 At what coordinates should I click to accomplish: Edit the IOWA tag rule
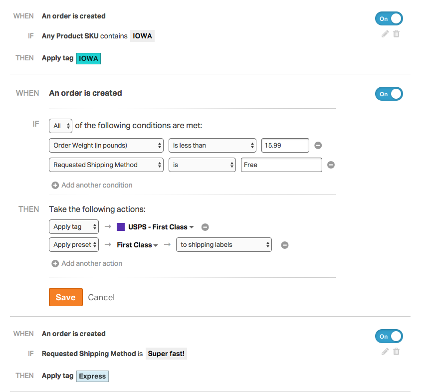(x=385, y=33)
